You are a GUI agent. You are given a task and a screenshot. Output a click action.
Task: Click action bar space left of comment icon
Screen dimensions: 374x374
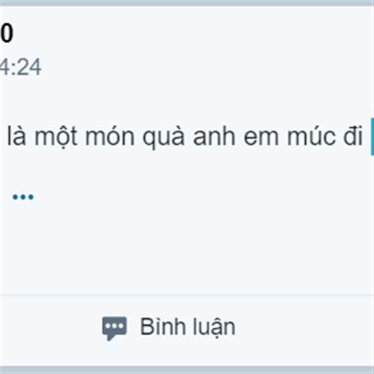coord(50,329)
